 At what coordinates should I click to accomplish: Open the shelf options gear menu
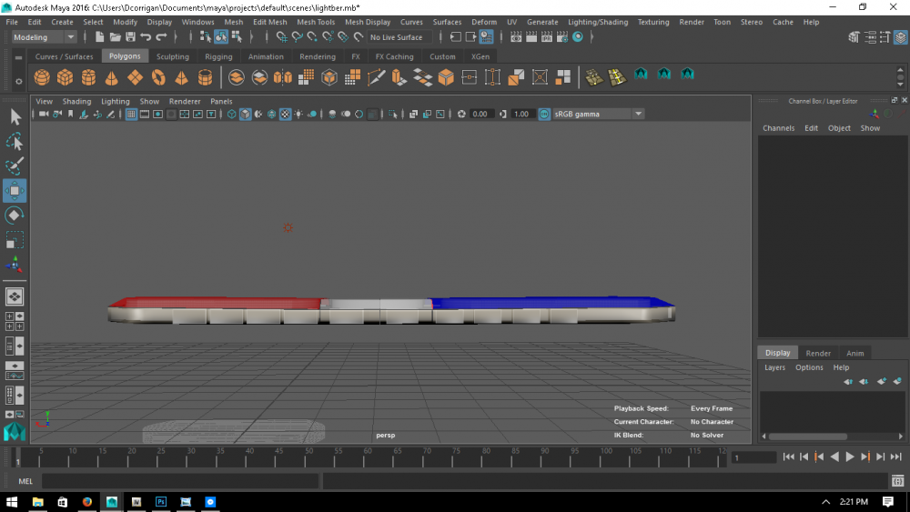(18, 82)
